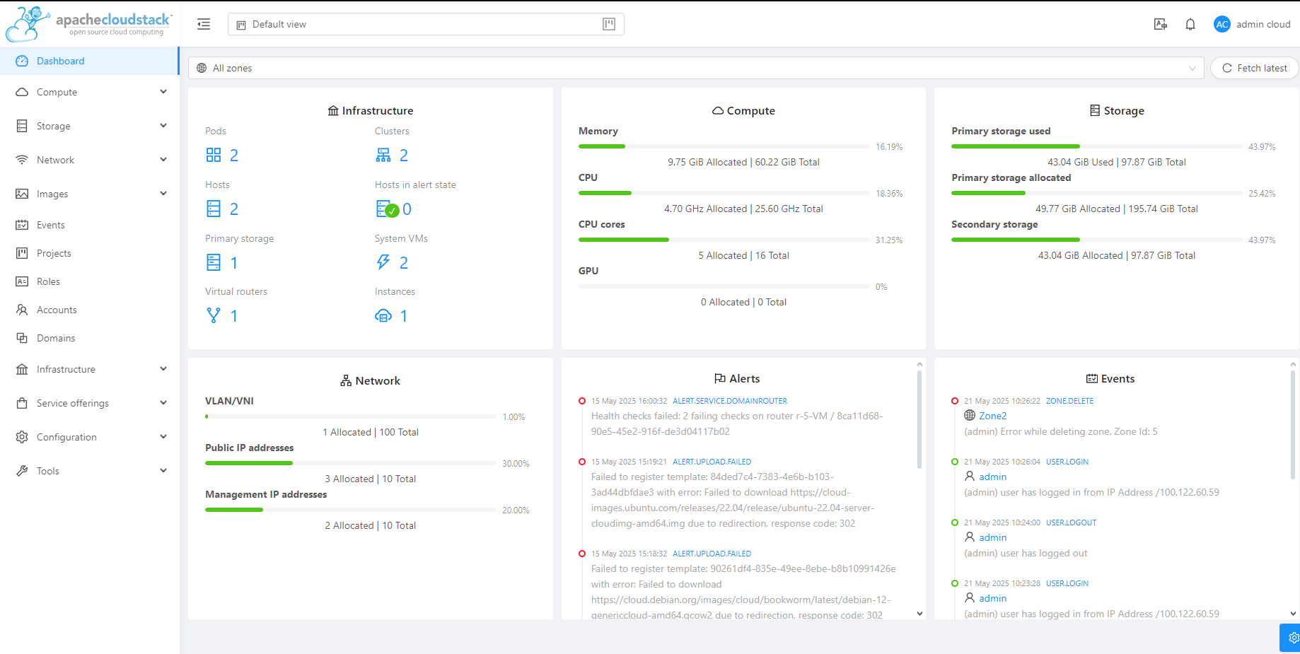The height and width of the screenshot is (654, 1300).
Task: Click the CPU cores progress bar
Action: [724, 240]
